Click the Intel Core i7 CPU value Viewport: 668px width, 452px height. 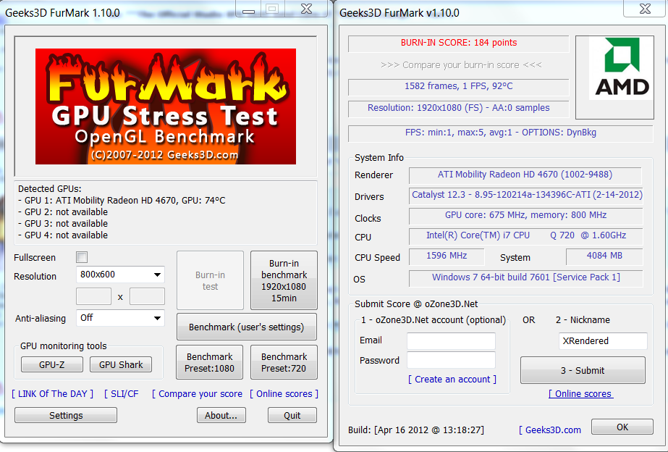coord(526,236)
